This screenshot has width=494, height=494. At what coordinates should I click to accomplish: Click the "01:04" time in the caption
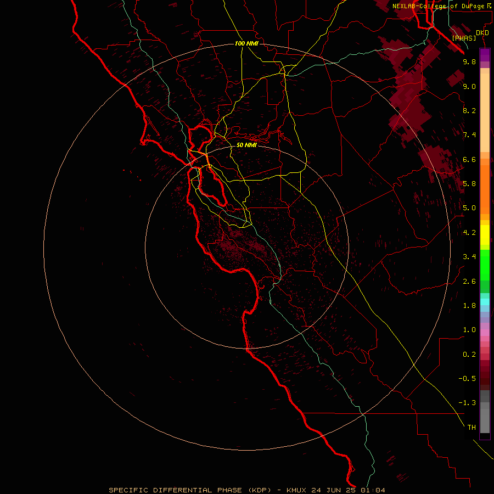point(373,490)
